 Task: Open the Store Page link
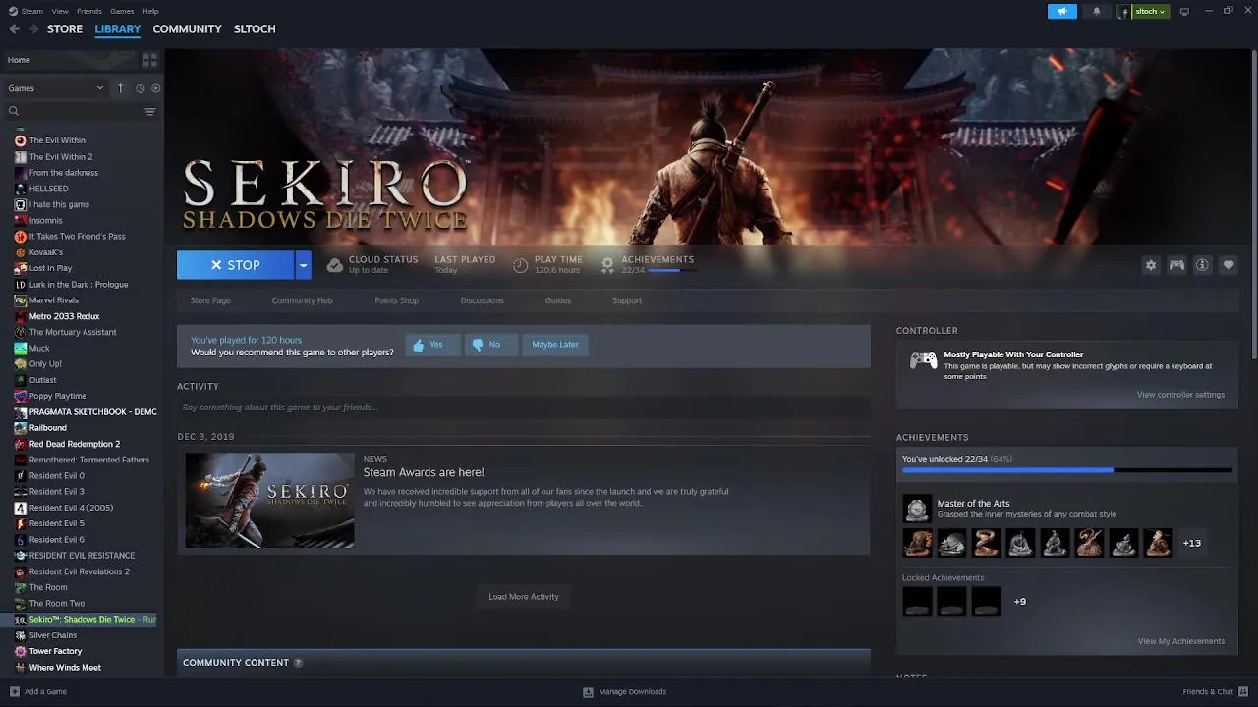[210, 300]
